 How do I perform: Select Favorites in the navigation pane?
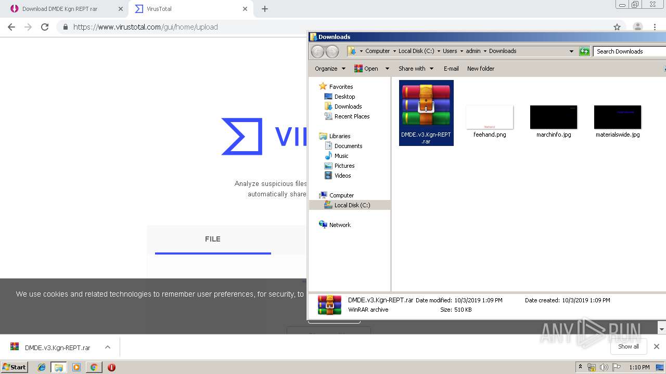point(336,87)
